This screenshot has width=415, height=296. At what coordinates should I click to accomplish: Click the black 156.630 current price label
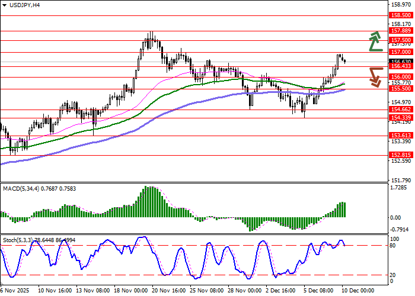coord(401,62)
